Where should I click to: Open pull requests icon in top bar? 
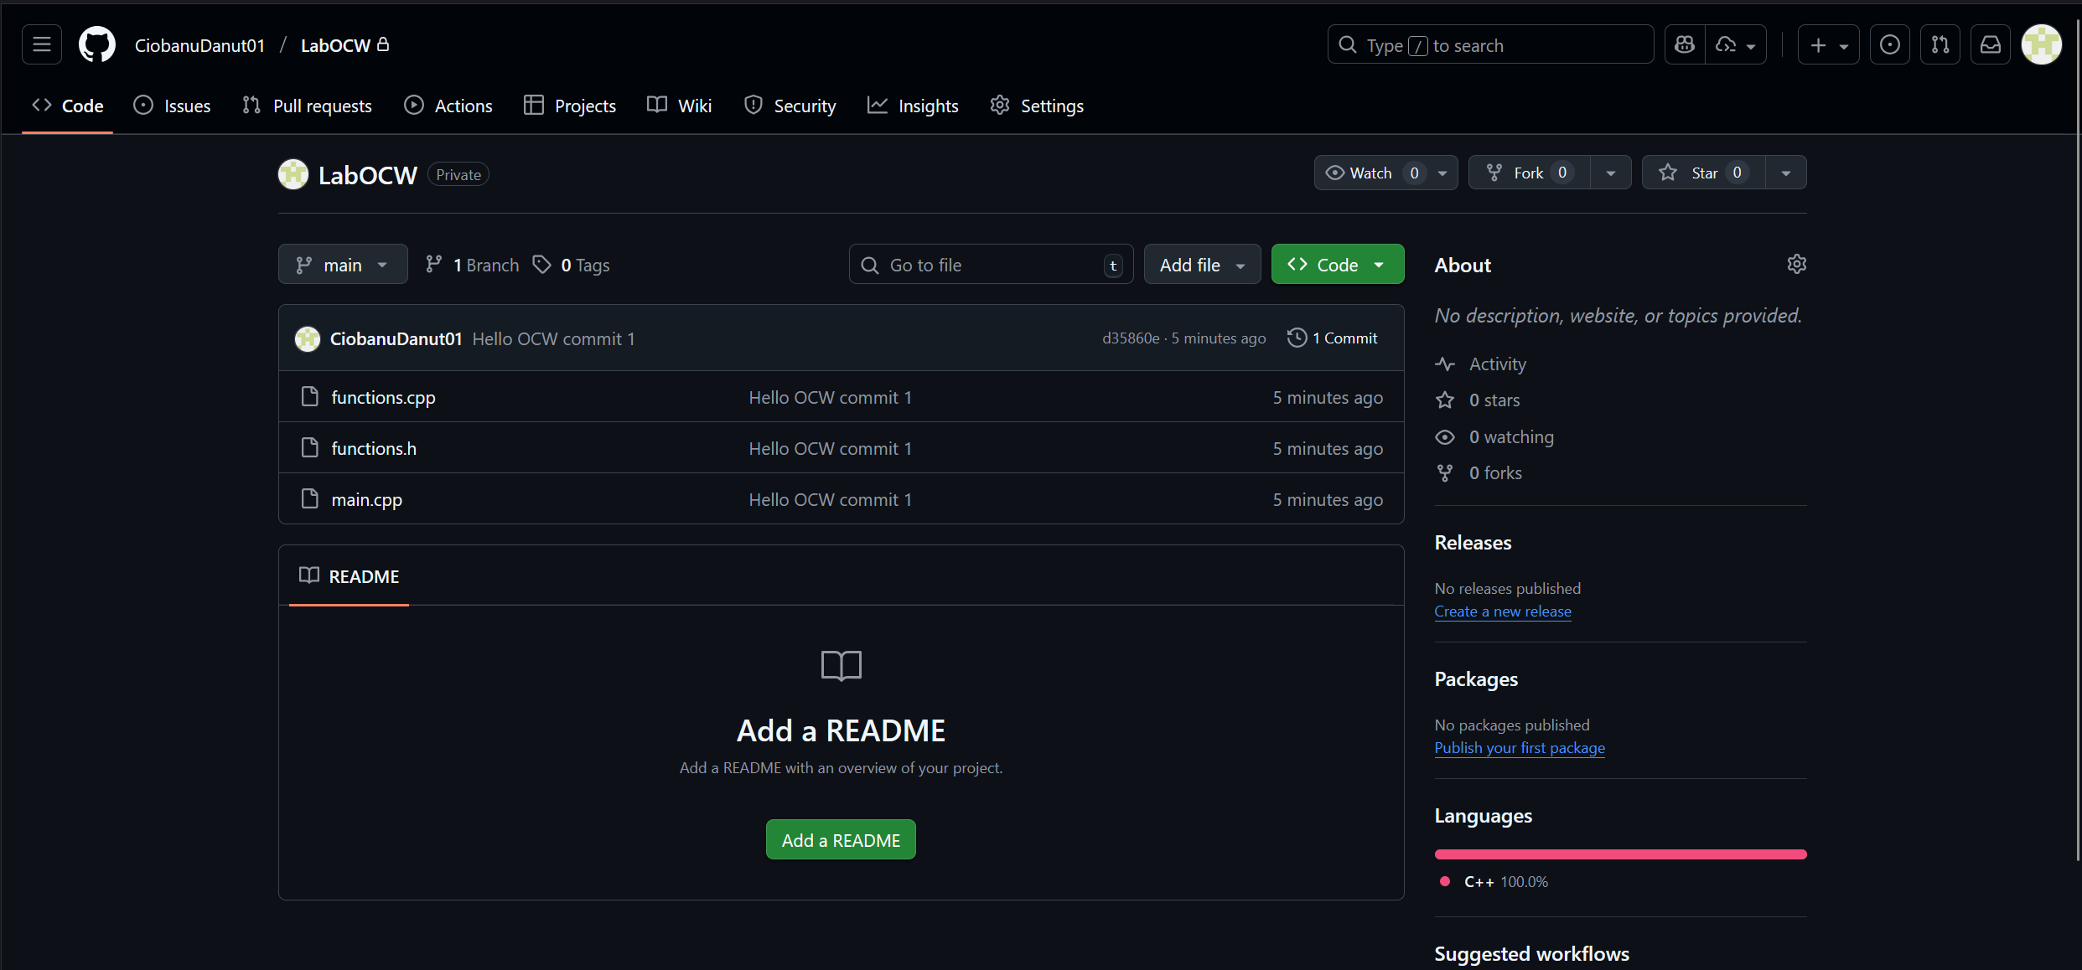[x=1940, y=44]
